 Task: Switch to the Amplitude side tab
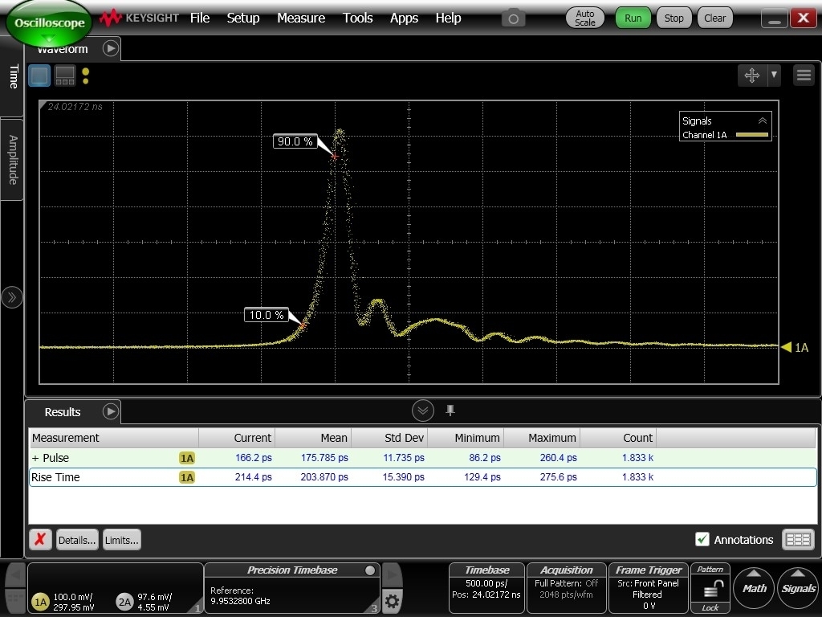[12, 160]
